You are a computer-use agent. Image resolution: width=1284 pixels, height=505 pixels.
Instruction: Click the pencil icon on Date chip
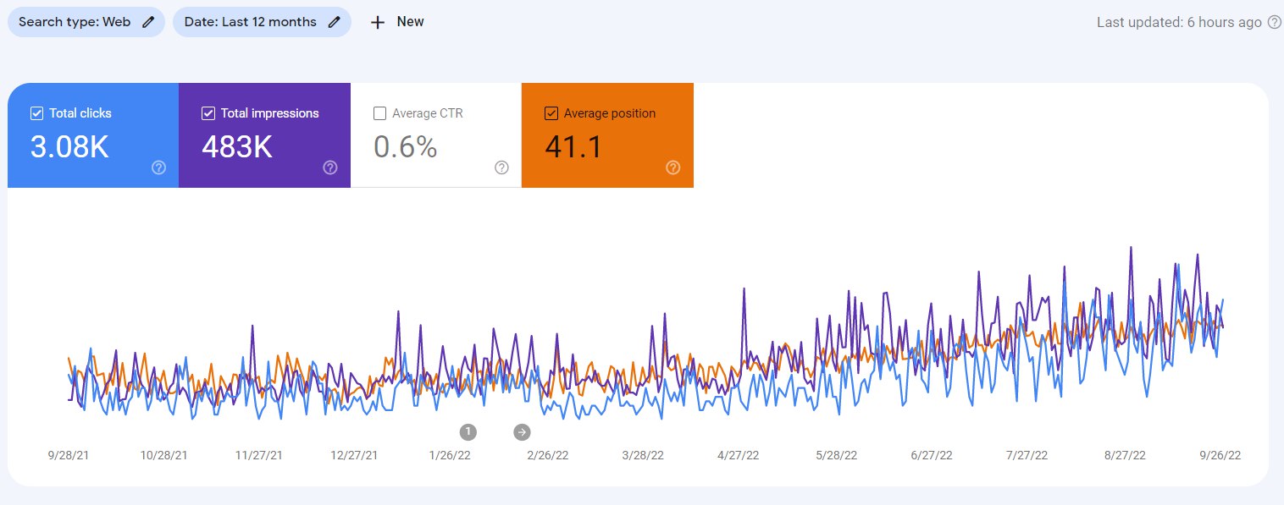(334, 22)
